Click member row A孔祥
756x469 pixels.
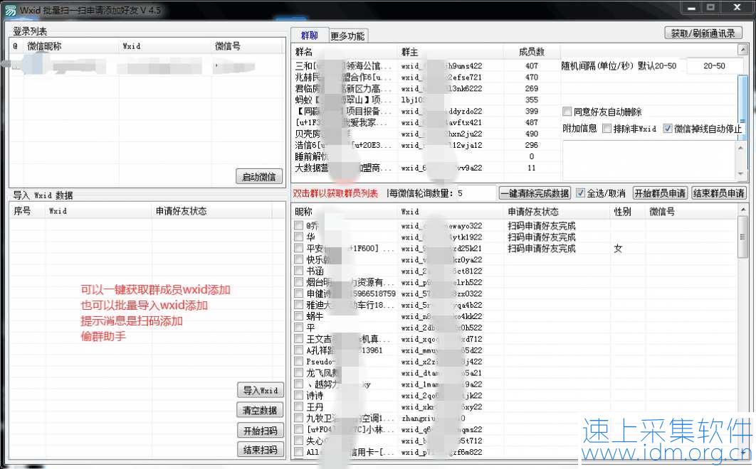[x=515, y=350]
